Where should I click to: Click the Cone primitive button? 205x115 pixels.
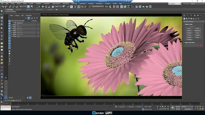point(197,28)
